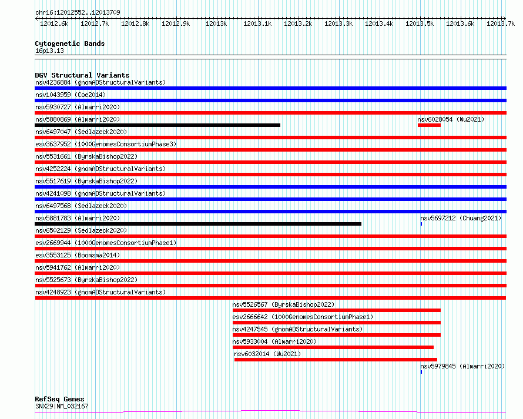Click the RefSeq Genes track title

tap(59, 400)
